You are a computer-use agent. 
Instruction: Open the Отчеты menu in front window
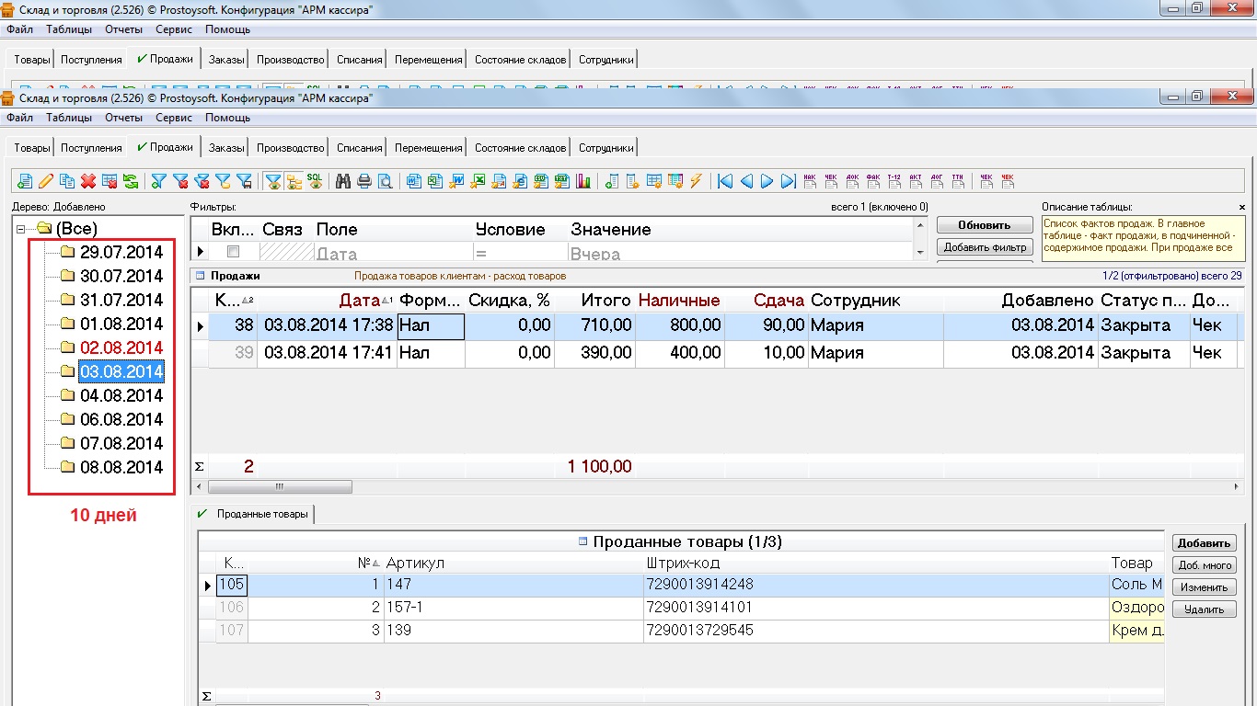123,118
